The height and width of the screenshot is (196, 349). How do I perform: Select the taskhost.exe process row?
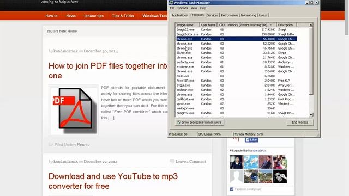click(236, 99)
